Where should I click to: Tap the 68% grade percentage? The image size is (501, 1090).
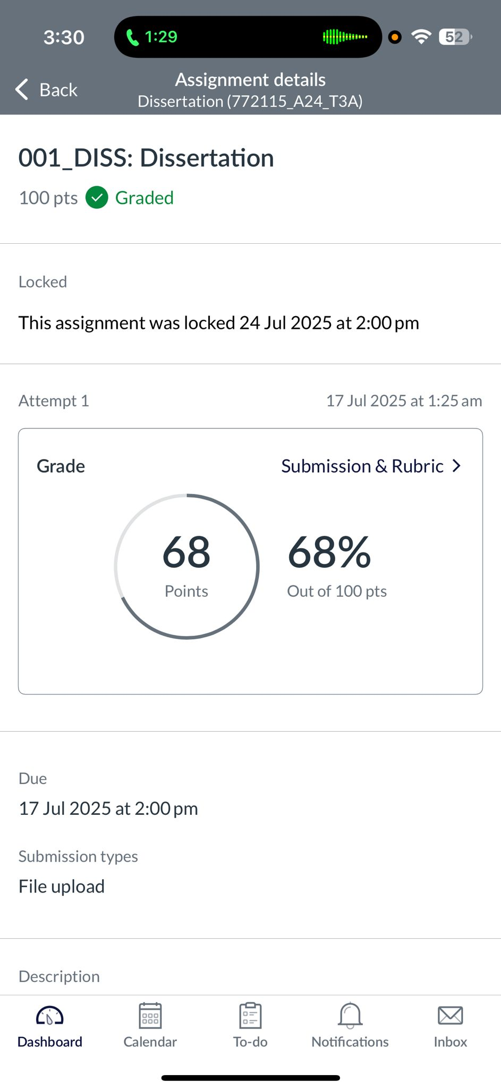coord(329,552)
